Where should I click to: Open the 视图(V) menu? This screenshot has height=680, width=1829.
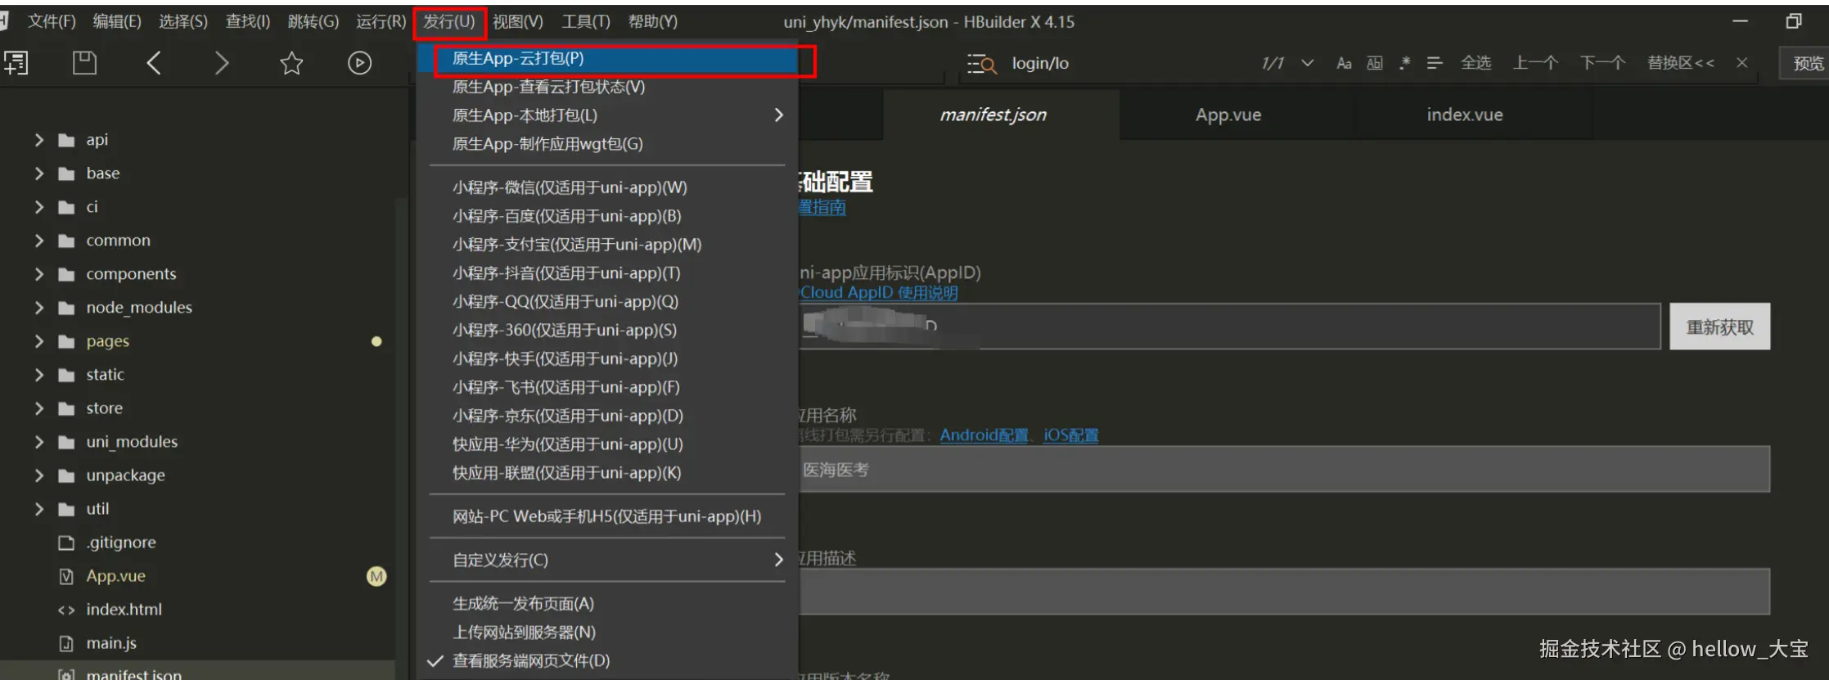click(x=518, y=21)
